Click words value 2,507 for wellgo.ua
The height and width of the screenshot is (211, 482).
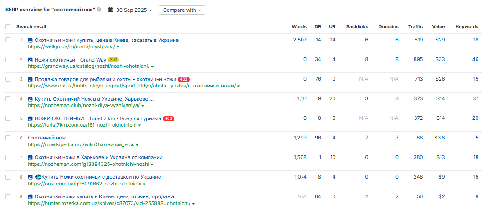point(300,40)
